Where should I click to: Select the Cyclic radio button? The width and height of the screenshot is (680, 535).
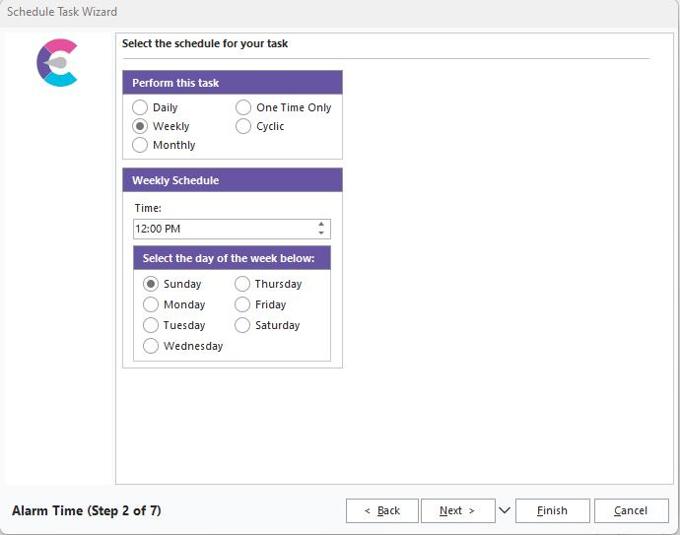[x=243, y=126]
